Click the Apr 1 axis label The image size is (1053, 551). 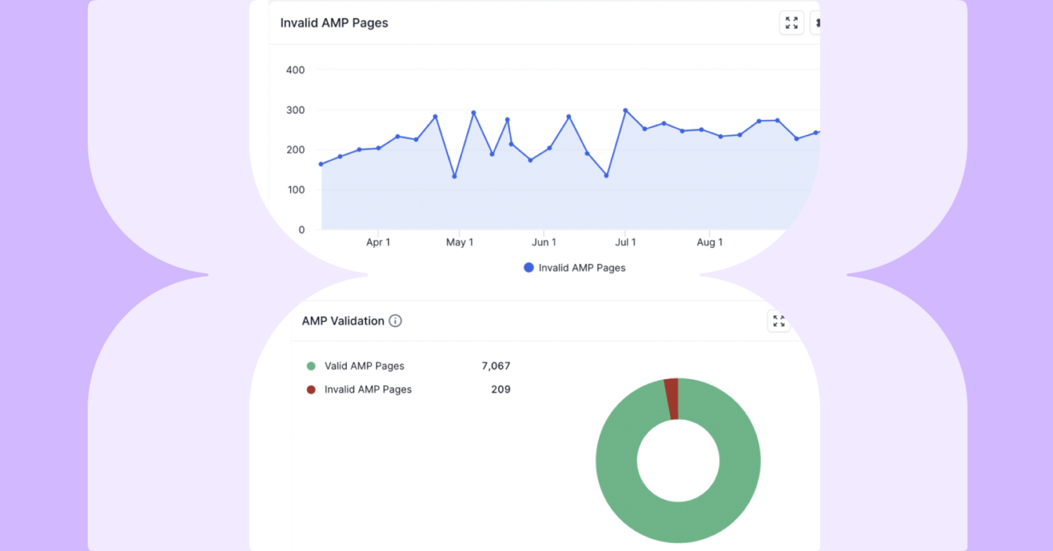coord(378,242)
